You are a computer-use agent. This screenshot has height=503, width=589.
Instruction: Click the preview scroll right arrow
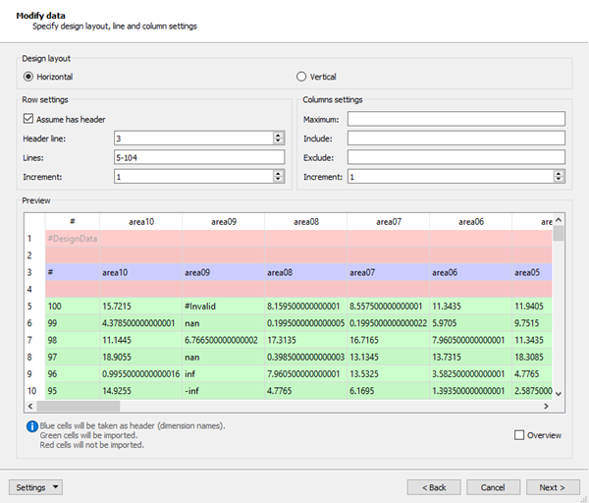546,406
